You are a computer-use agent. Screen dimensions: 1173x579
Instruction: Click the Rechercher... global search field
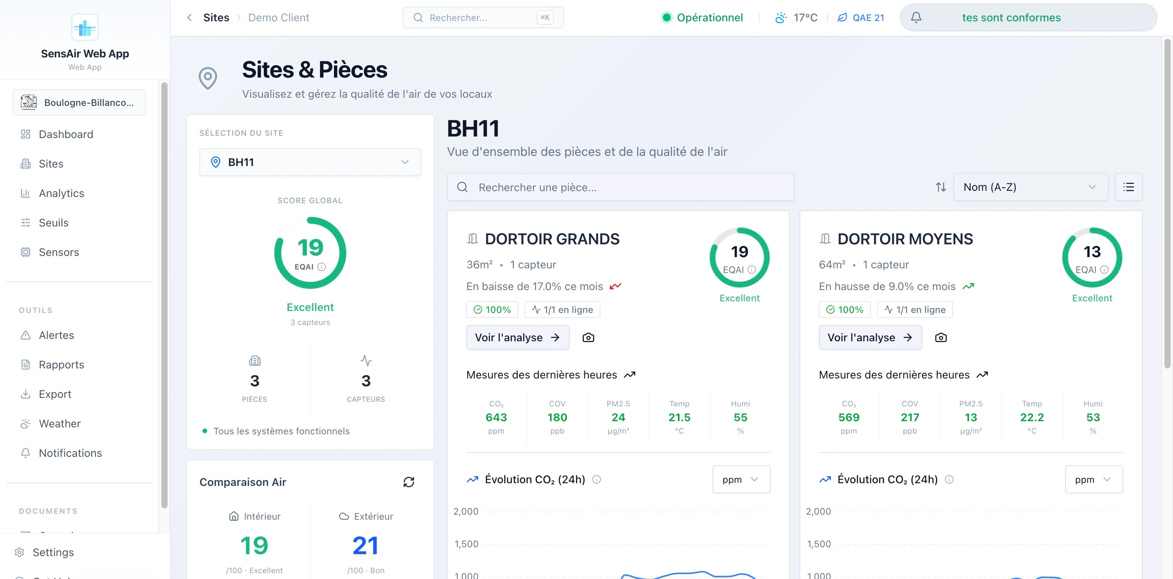point(483,18)
